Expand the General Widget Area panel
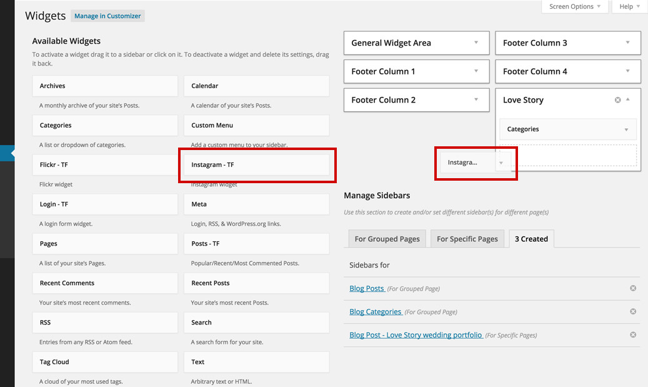 (x=476, y=43)
